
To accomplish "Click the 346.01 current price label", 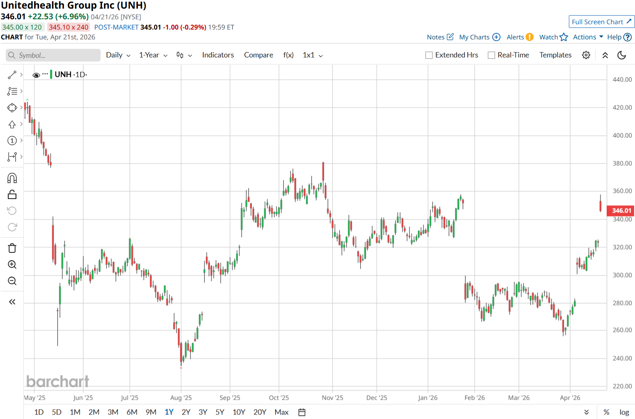I will point(621,211).
